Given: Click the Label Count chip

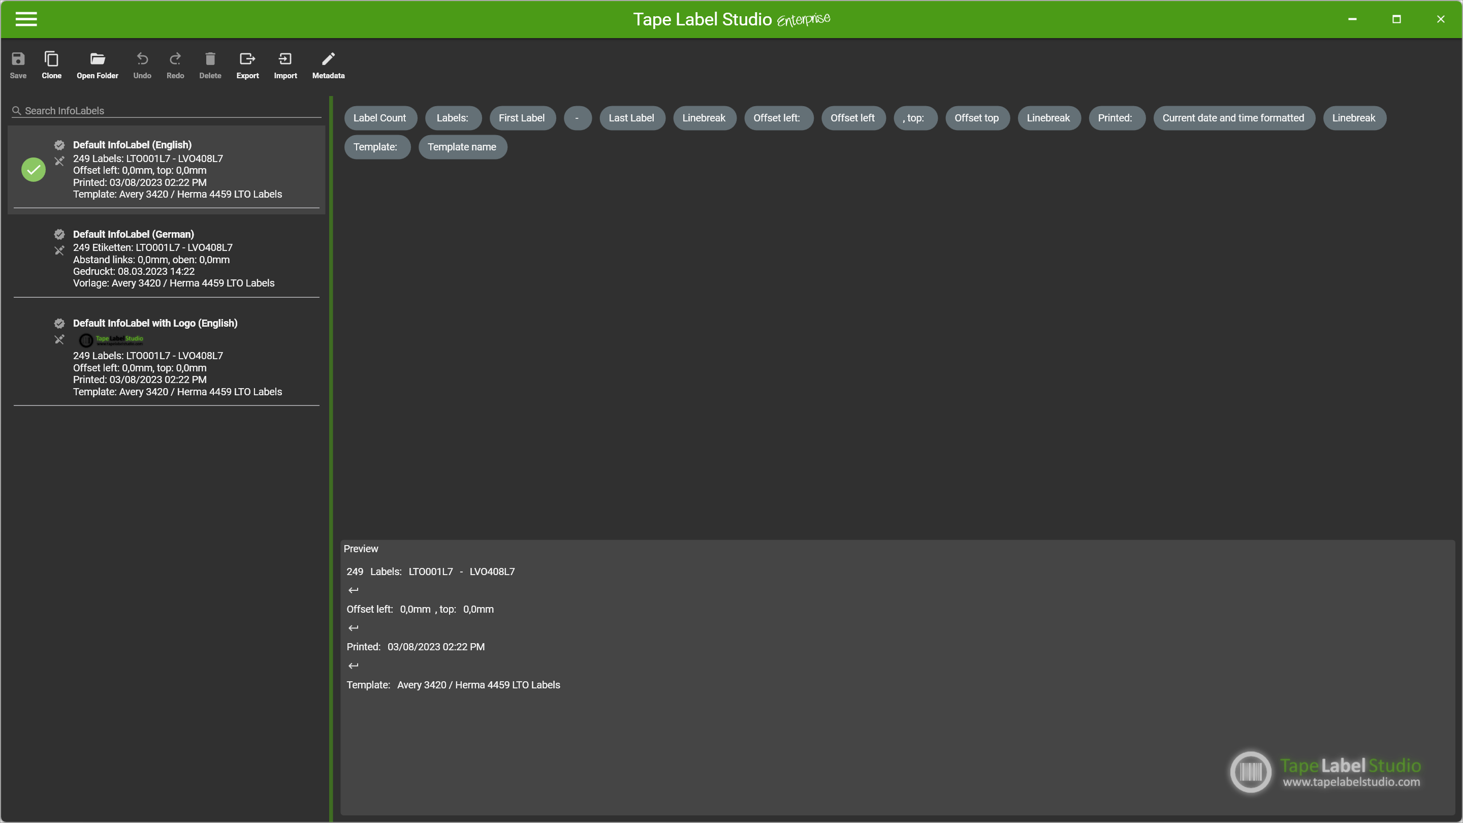Looking at the screenshot, I should tap(380, 118).
